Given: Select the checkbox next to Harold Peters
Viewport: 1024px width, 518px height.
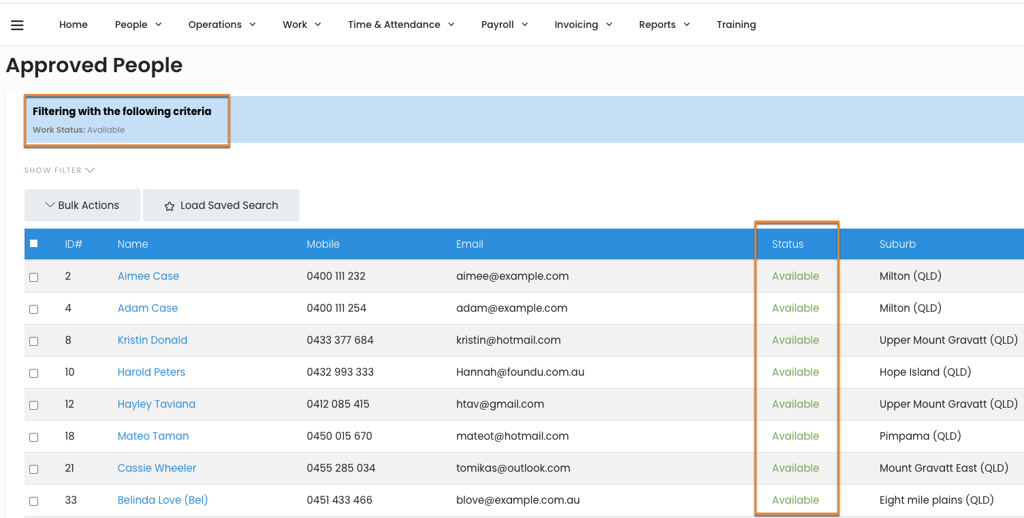Looking at the screenshot, I should tap(34, 373).
